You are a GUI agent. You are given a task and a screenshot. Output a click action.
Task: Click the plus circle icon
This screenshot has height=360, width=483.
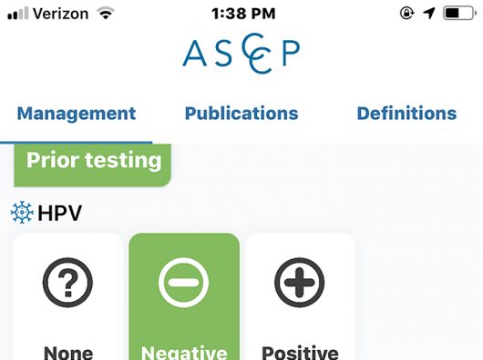[300, 283]
